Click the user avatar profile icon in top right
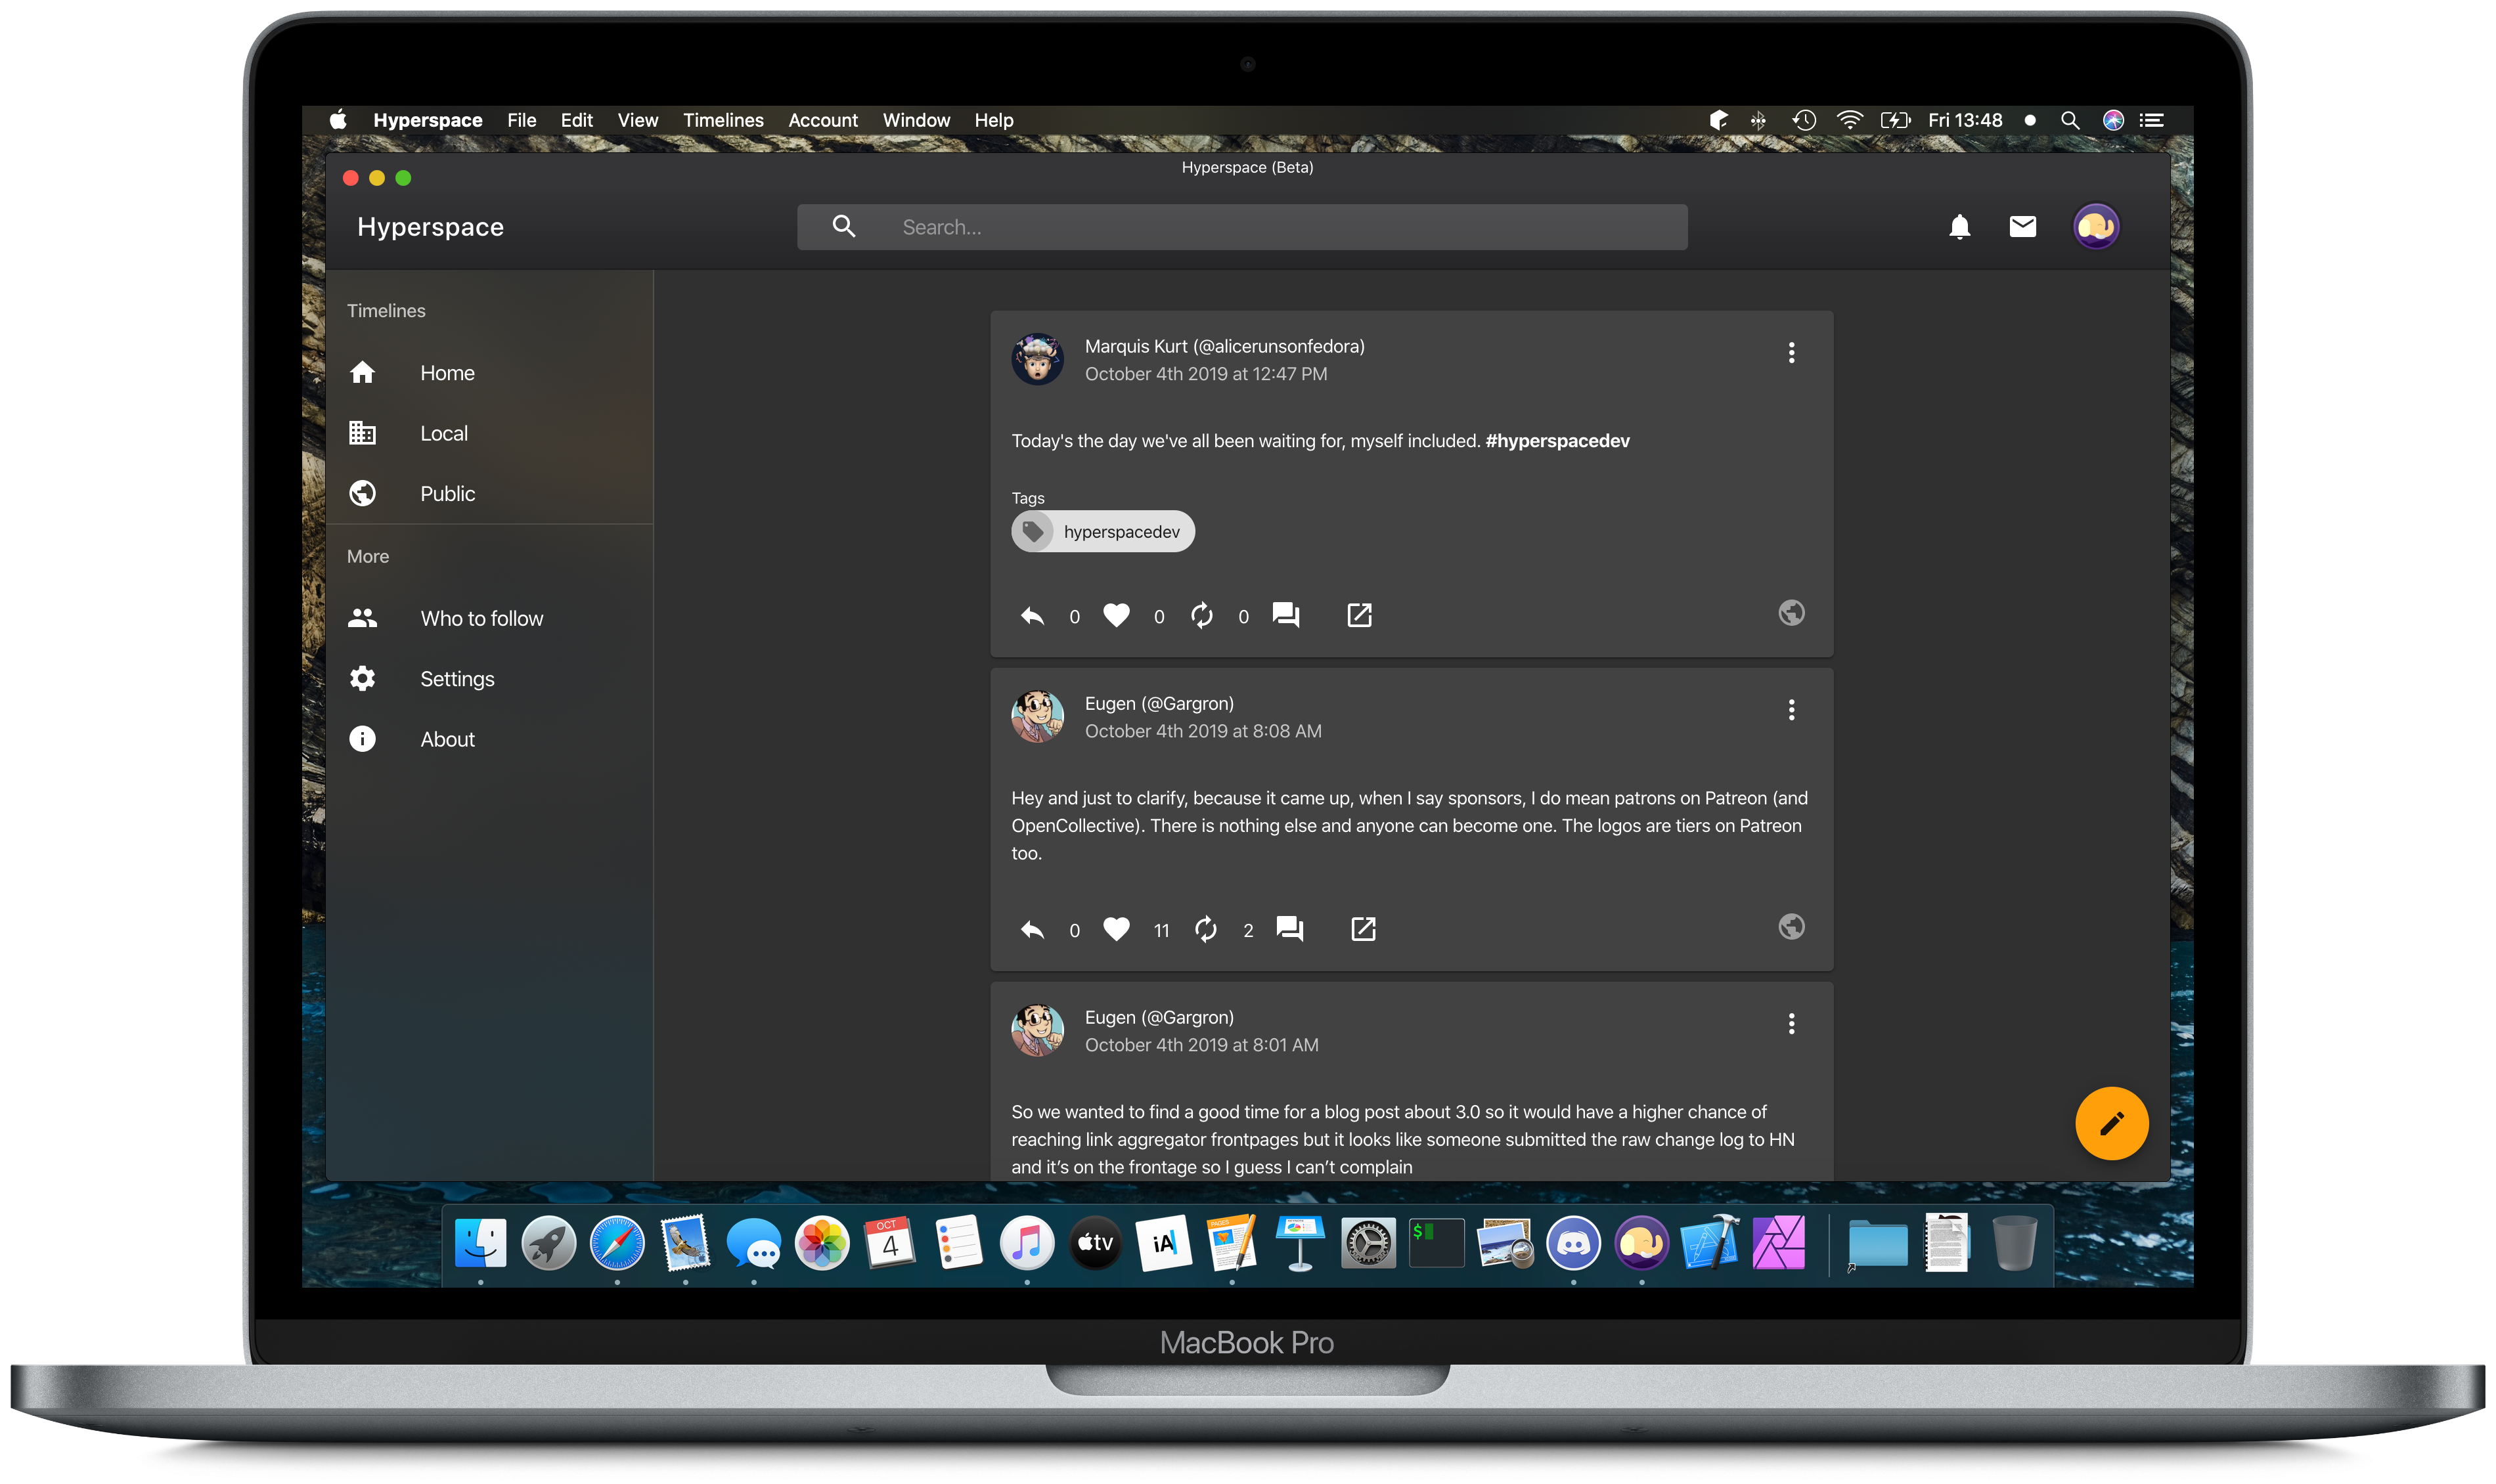The width and height of the screenshot is (2496, 1484). (2097, 225)
